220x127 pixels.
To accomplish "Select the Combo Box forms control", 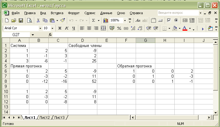I will (192, 20).
